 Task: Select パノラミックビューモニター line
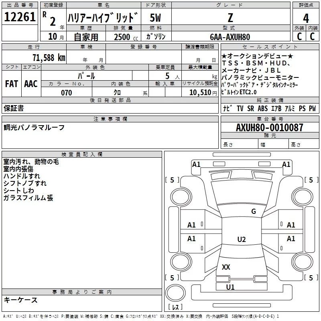(260, 77)
